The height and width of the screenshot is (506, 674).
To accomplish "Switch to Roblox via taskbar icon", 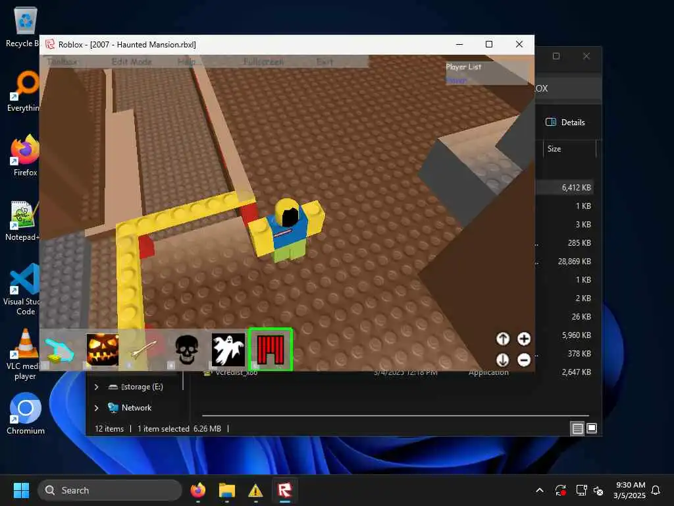I will 284,490.
